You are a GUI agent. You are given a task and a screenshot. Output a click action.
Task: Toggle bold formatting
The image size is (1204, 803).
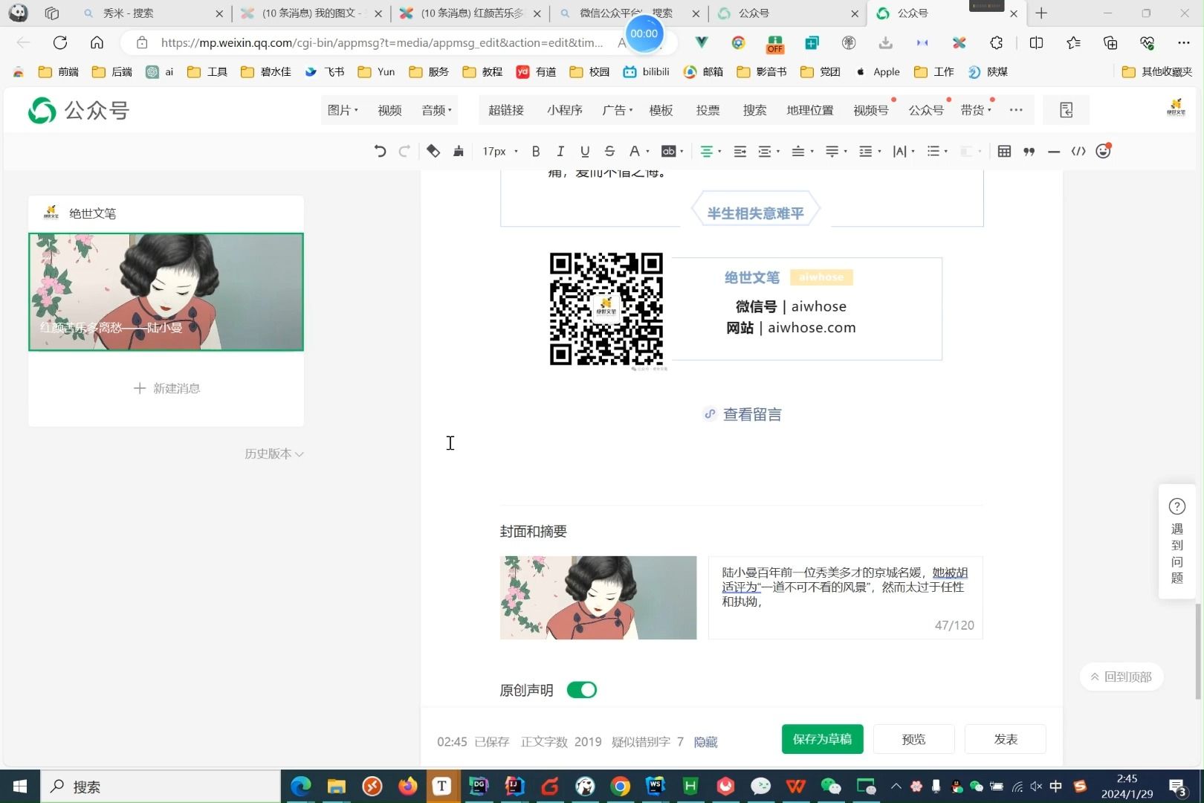536,151
